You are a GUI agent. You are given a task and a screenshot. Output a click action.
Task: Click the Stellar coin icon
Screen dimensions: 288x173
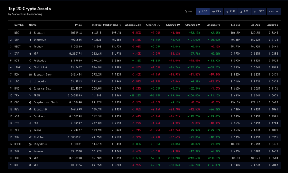(x=30, y=137)
